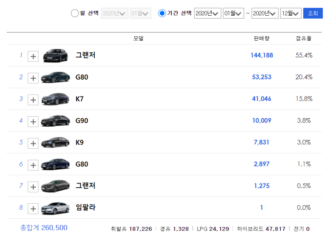Viewport: 336px width, 234px height.
Task: Open the disabled 2020년 month-selection year dropdown
Action: click(x=115, y=13)
